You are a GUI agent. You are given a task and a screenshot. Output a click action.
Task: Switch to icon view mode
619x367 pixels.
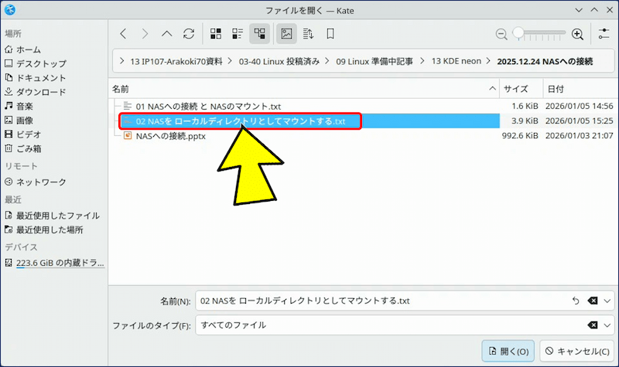click(216, 34)
